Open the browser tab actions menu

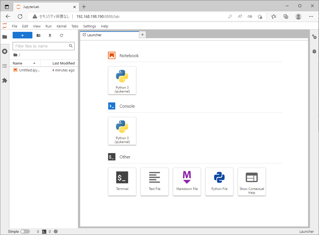pos(7,7)
